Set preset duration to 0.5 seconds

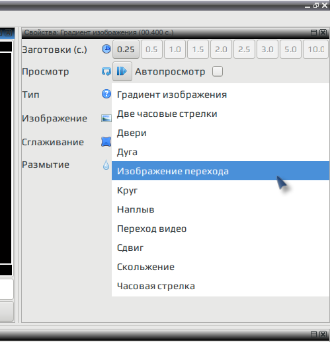point(151,50)
